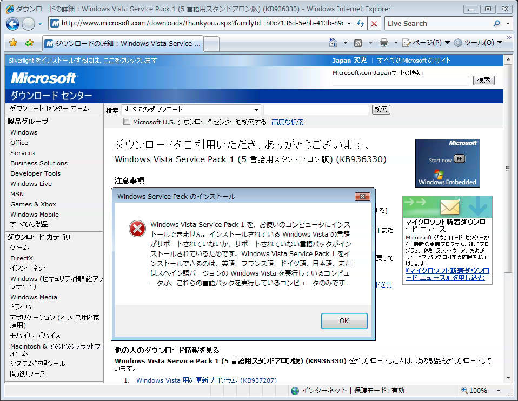Select Windows Live in the product list
This screenshot has width=518, height=401.
click(x=31, y=184)
